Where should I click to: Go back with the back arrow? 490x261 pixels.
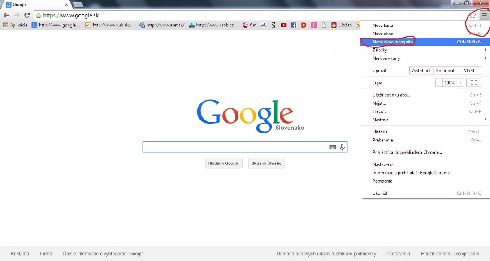click(x=6, y=15)
